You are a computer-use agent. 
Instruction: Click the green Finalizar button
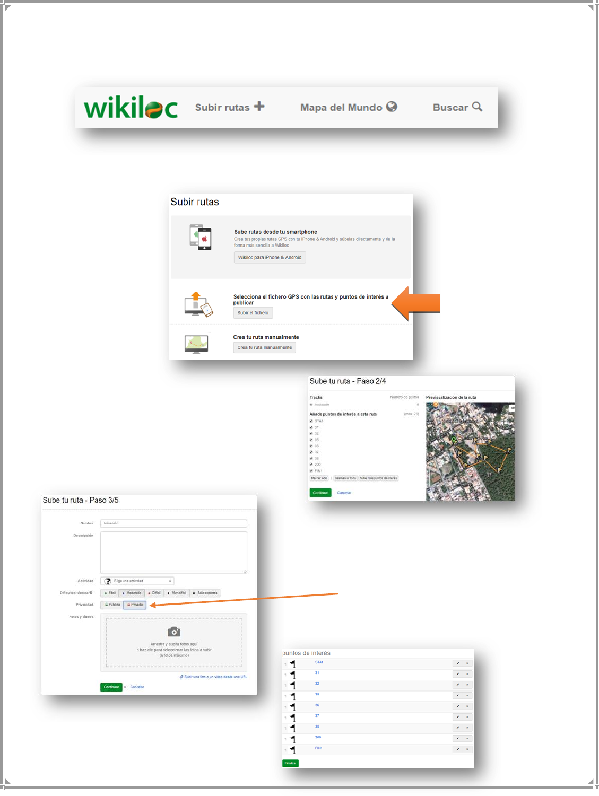pos(290,763)
